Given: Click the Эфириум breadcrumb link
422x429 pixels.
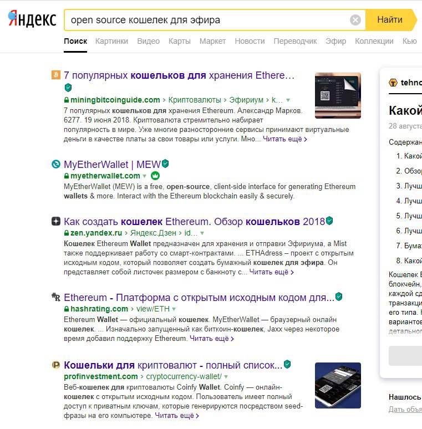Looking at the screenshot, I should (246, 100).
